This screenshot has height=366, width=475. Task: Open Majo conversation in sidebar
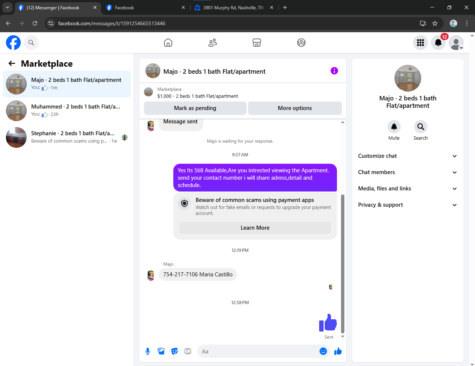(67, 84)
